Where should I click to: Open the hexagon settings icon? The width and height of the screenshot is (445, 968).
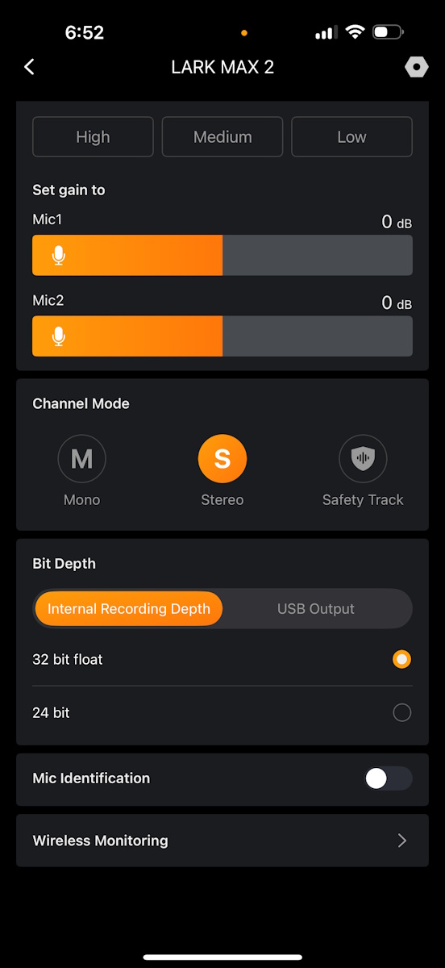tap(416, 67)
